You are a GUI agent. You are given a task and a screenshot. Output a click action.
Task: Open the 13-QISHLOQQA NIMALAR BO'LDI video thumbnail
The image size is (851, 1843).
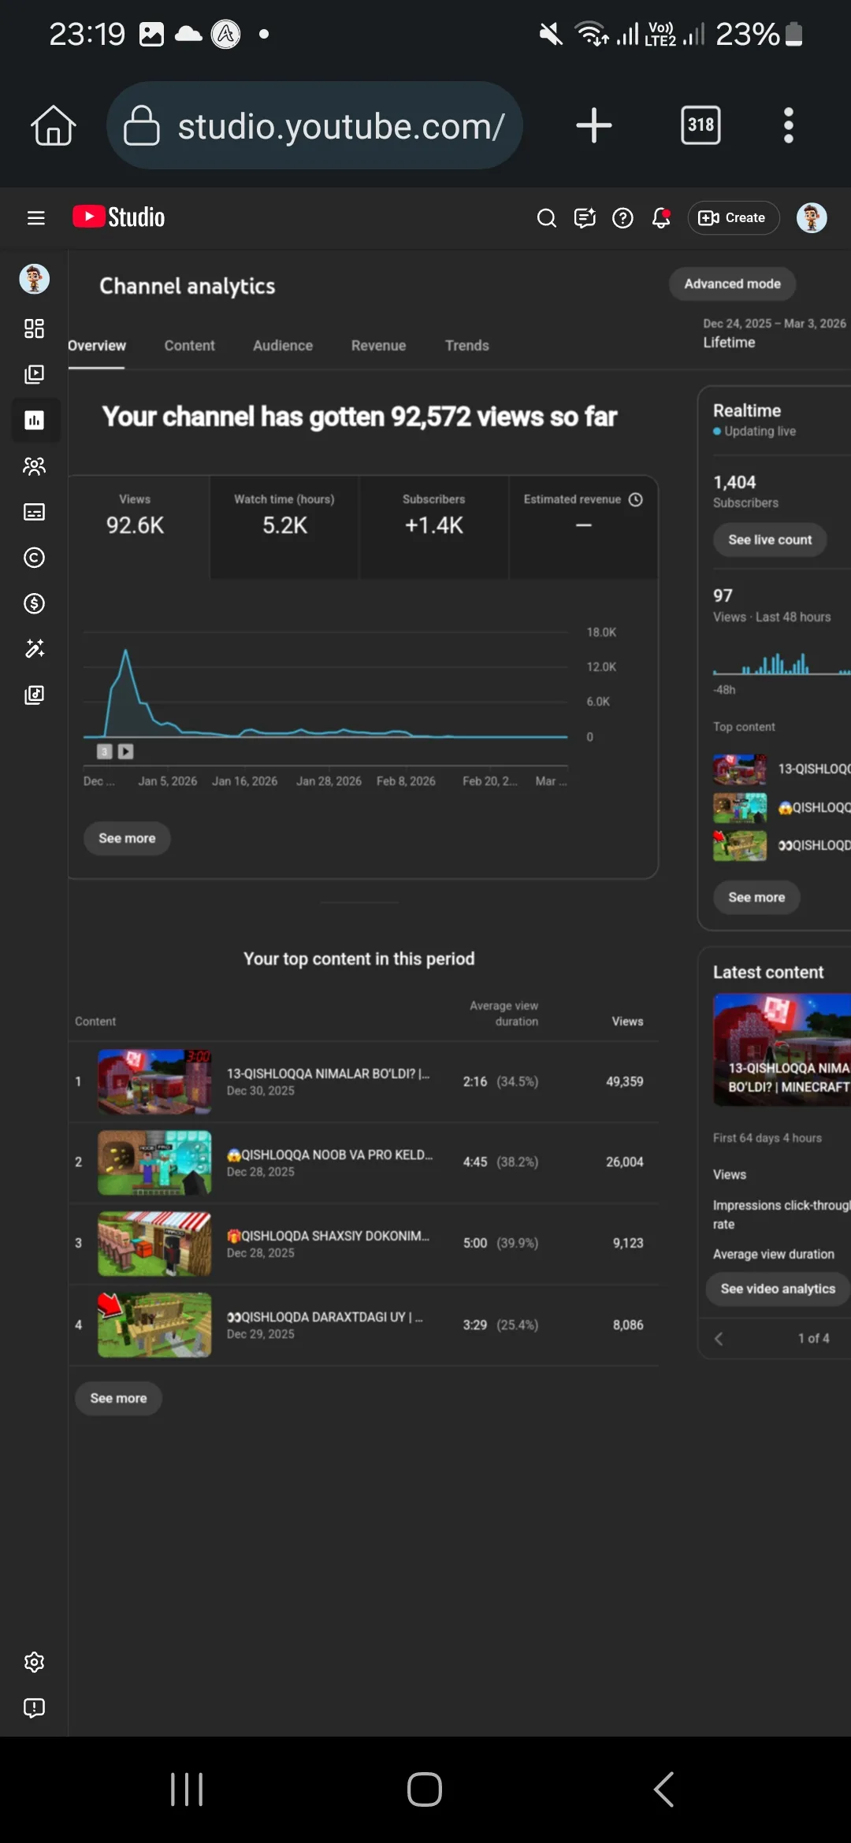154,1081
